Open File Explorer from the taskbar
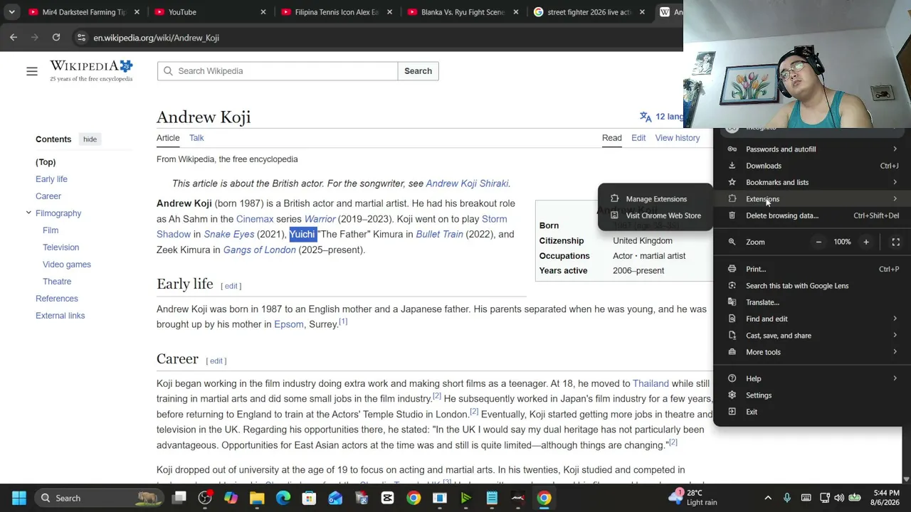The image size is (911, 512). click(257, 498)
